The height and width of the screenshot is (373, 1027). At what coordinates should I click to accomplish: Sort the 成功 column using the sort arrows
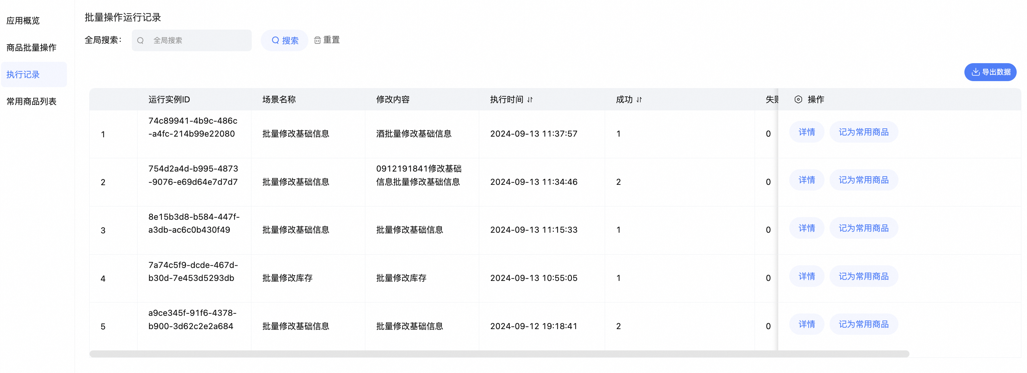[x=639, y=99]
